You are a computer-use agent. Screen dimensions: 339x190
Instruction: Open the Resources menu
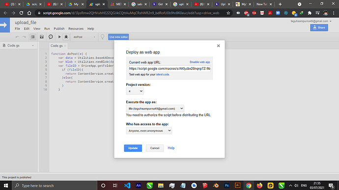(x=76, y=28)
